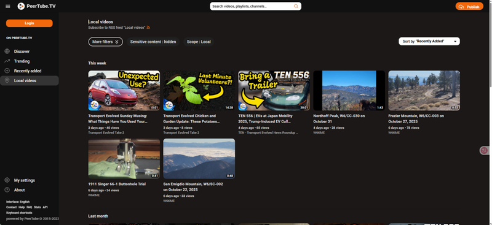Open the Sort by Recently Added dropdown

[429, 41]
